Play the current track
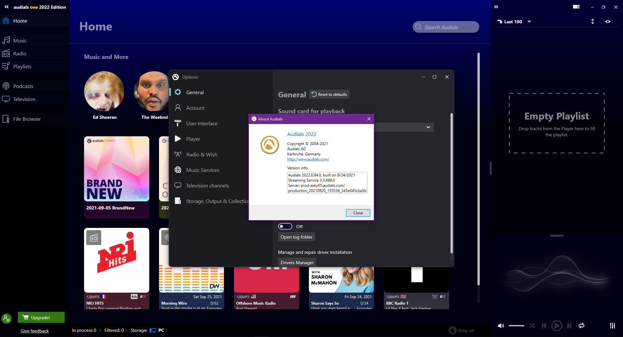This screenshot has width=623, height=337. 557,326
